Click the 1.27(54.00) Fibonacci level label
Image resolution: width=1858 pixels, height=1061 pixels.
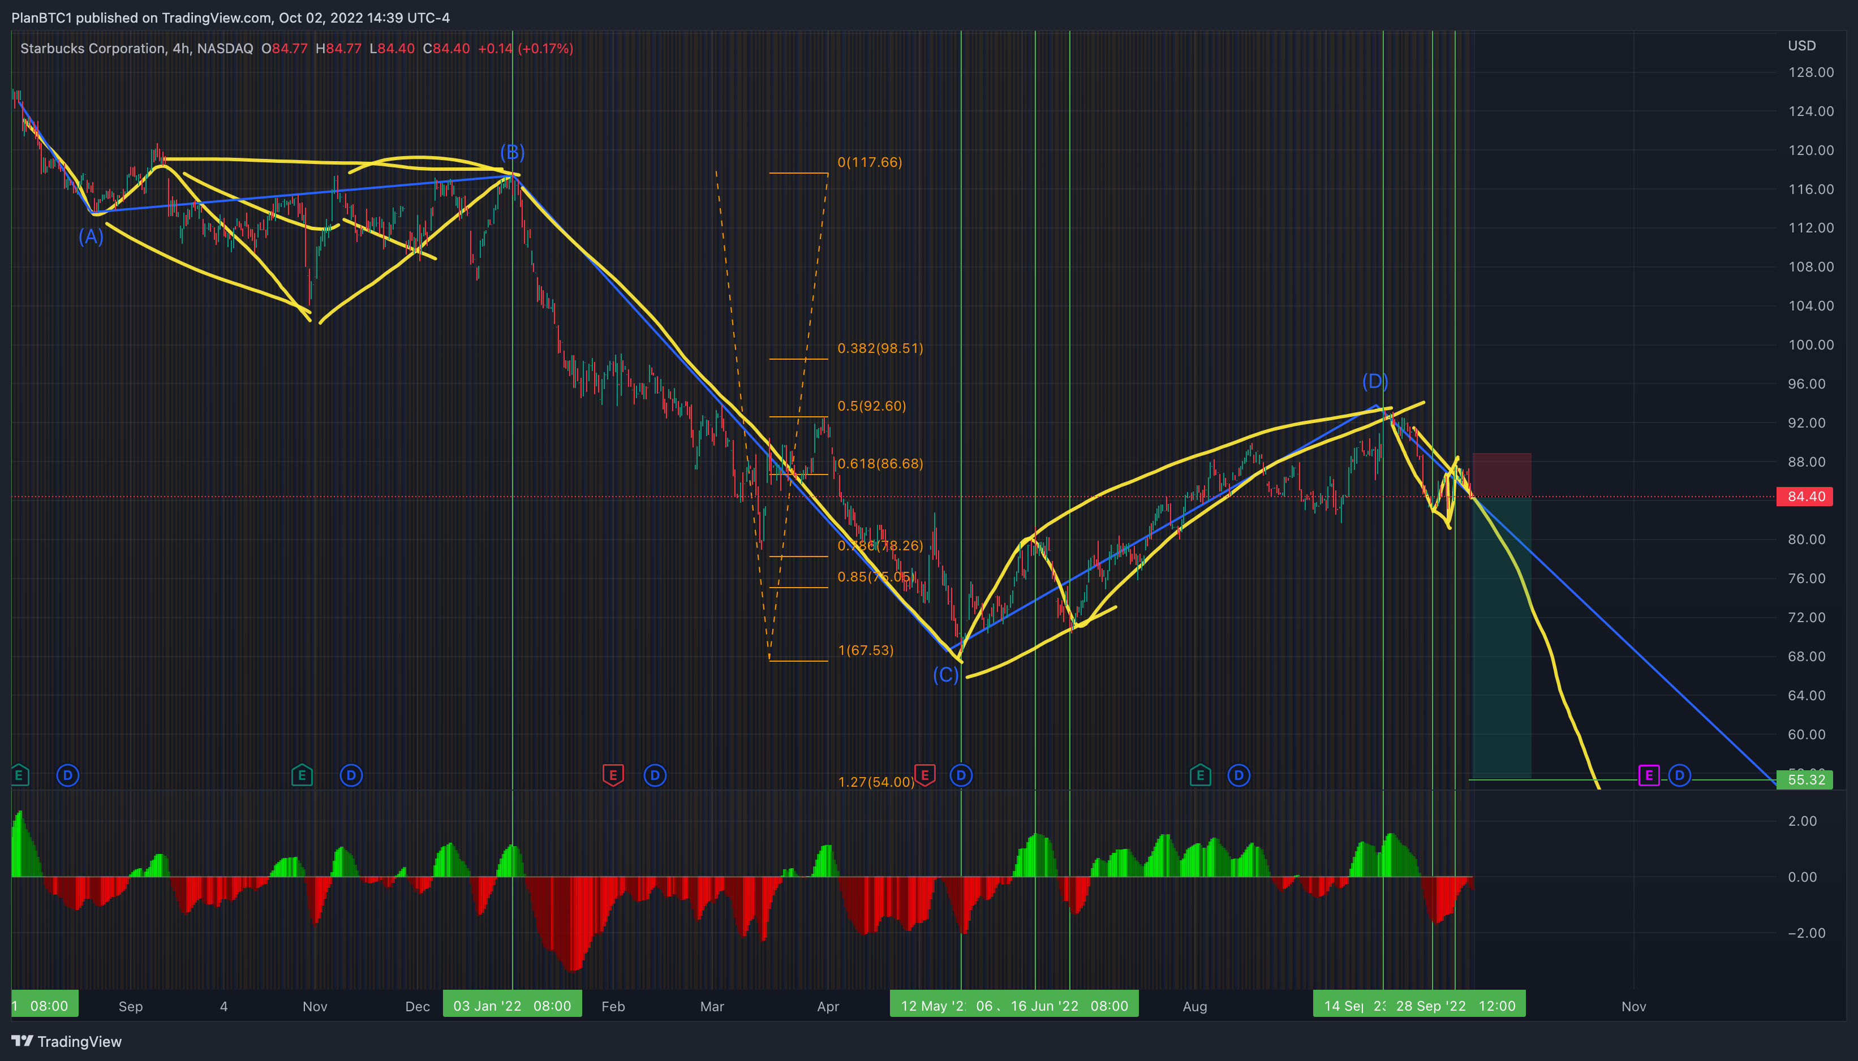point(875,782)
